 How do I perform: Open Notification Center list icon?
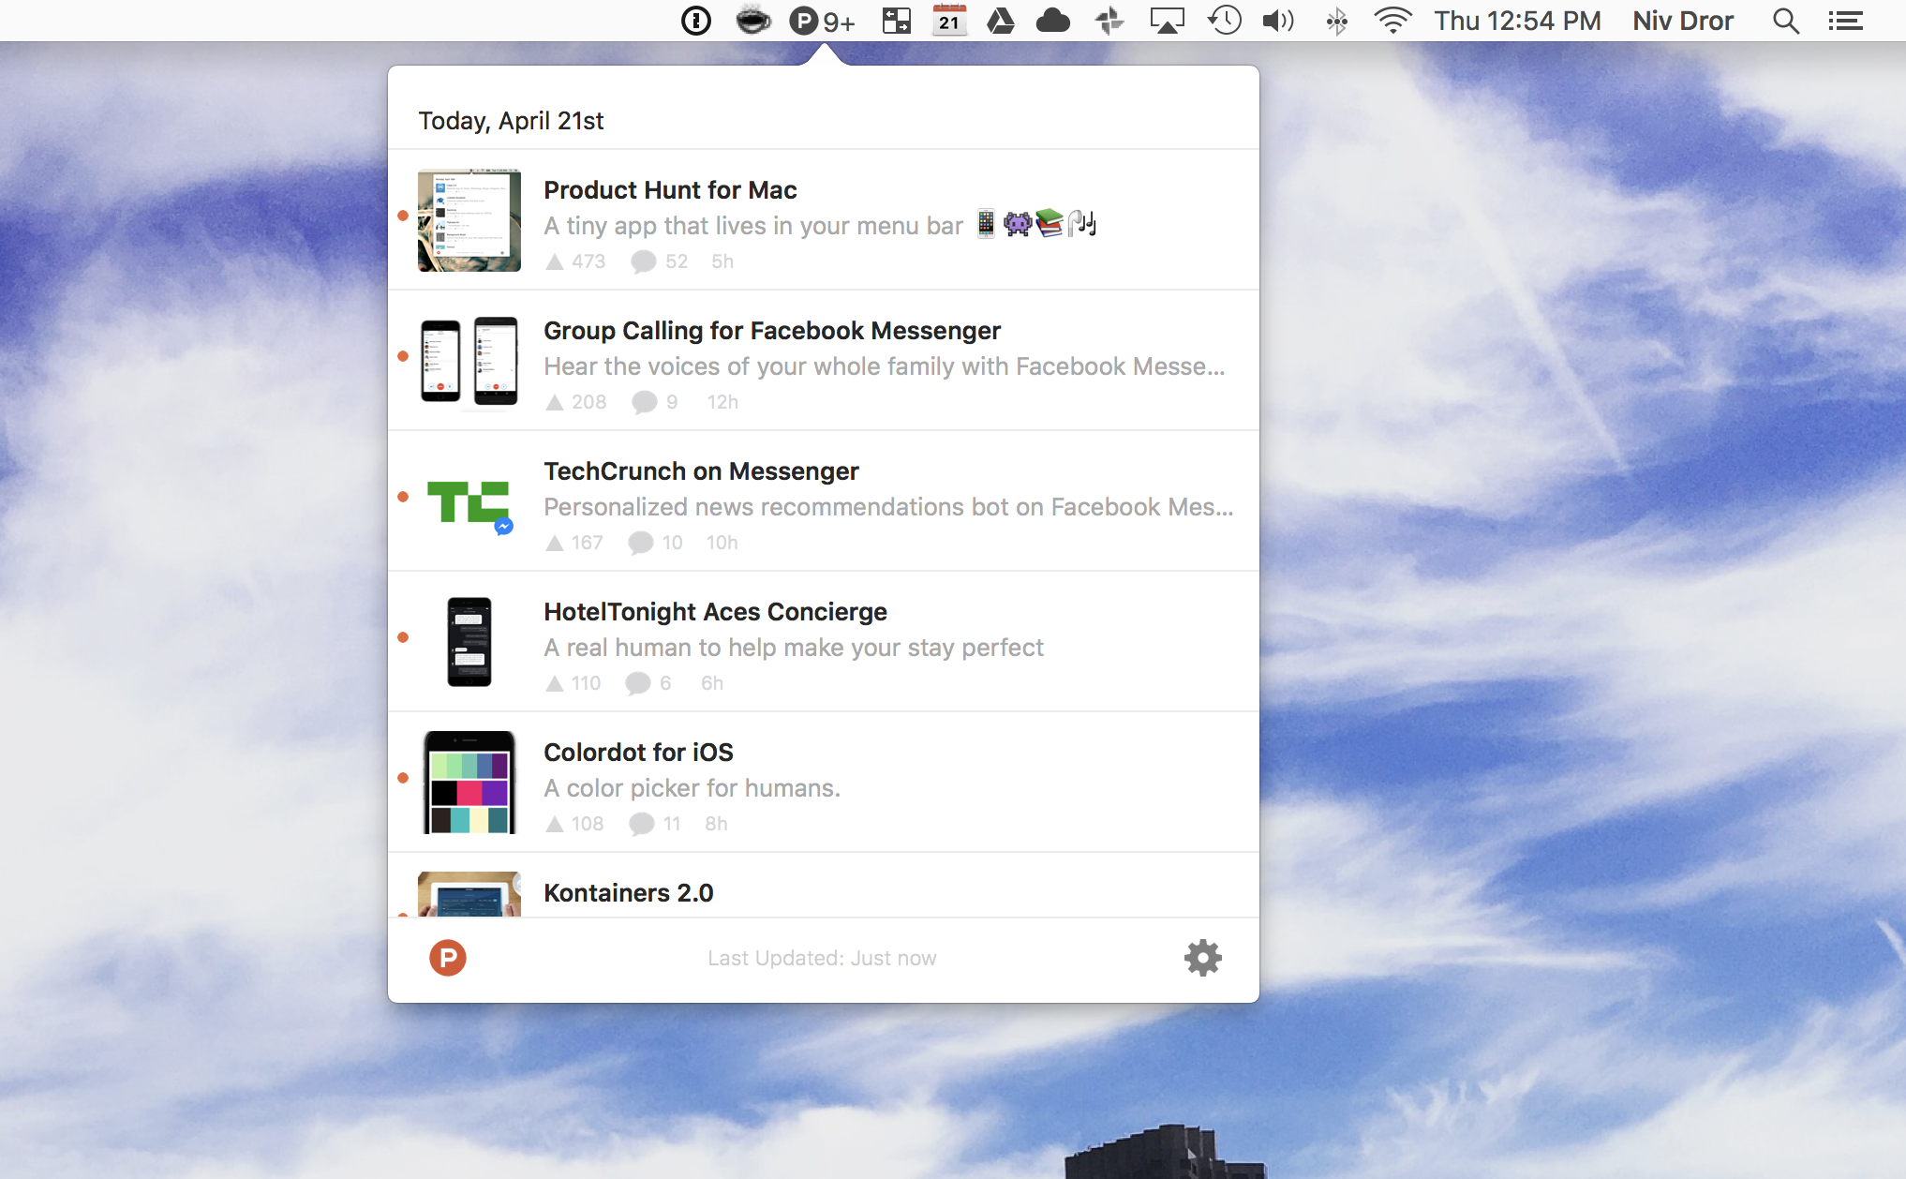[x=1845, y=21]
